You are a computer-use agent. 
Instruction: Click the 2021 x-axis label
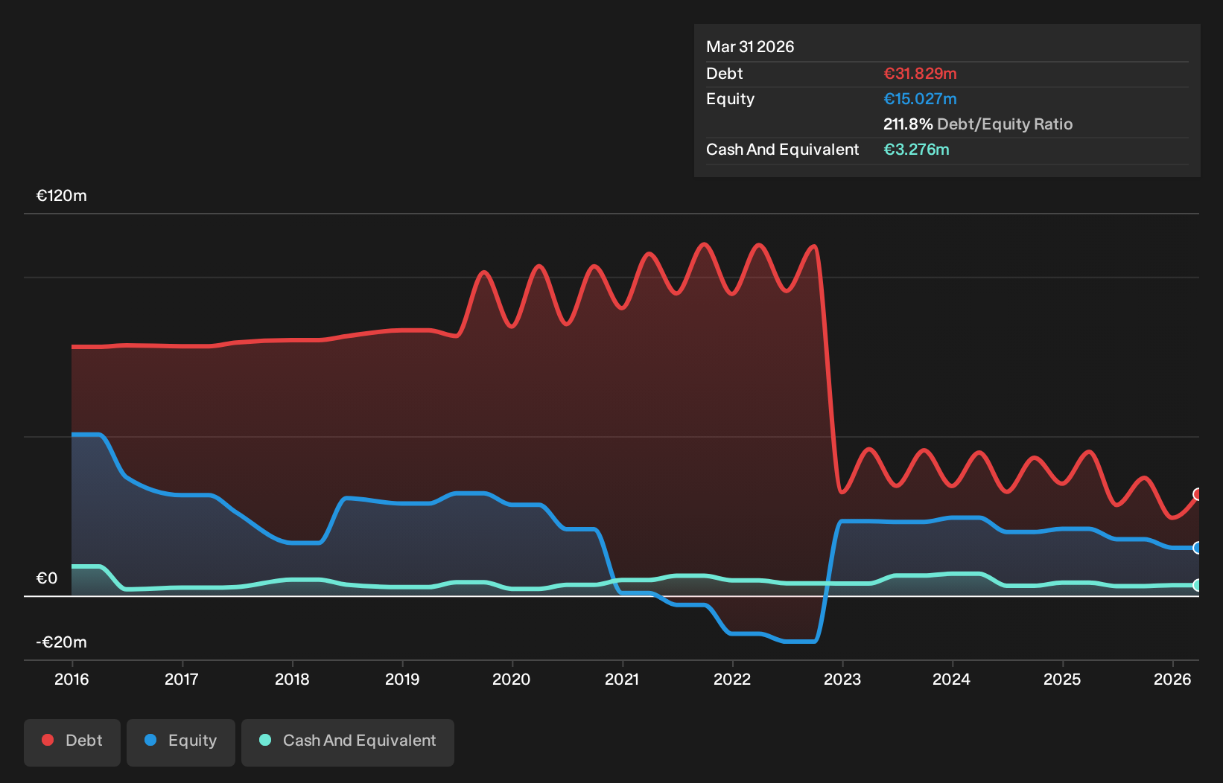622,679
